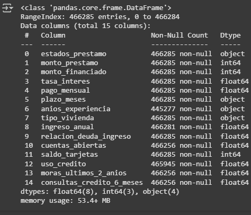Click the tasa_interes column name
The width and height of the screenshot is (251, 215).
tap(66, 82)
